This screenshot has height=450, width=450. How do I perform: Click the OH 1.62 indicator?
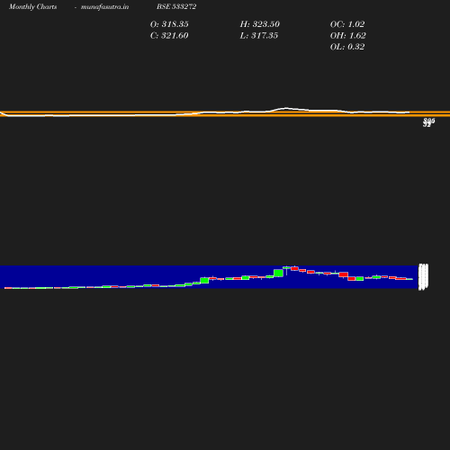[x=348, y=35]
